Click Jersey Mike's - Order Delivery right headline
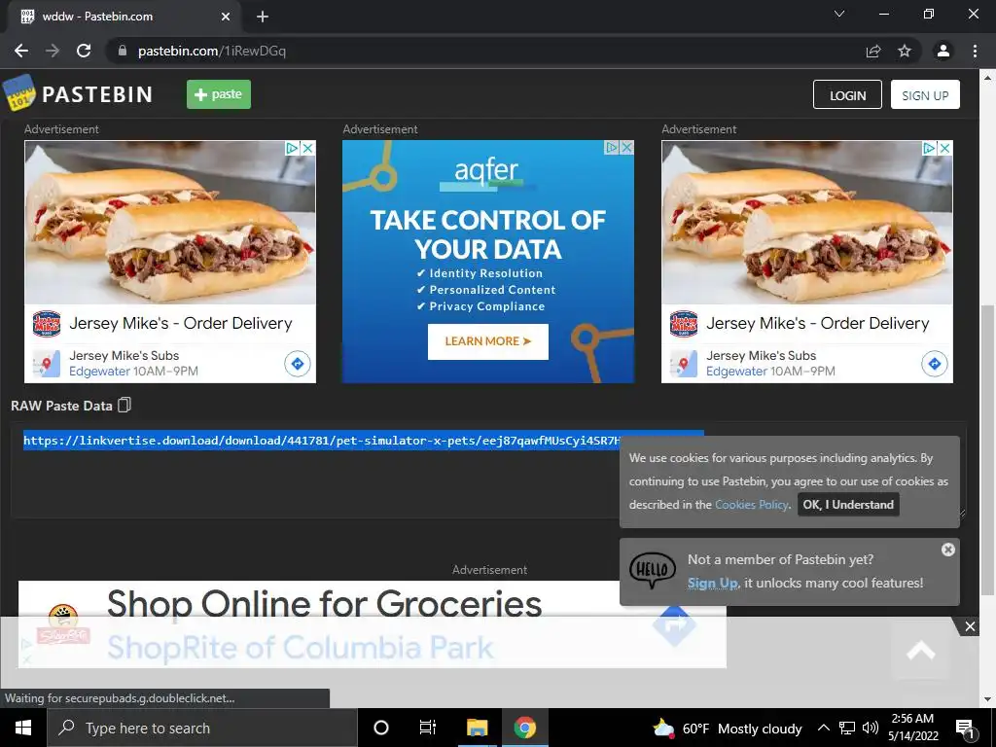This screenshot has height=747, width=996. tap(817, 323)
